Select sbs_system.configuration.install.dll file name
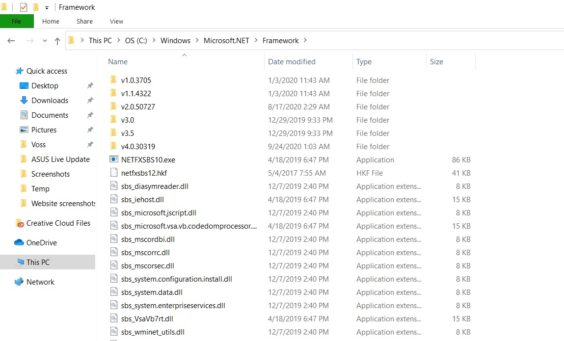564x341 pixels. click(x=177, y=279)
